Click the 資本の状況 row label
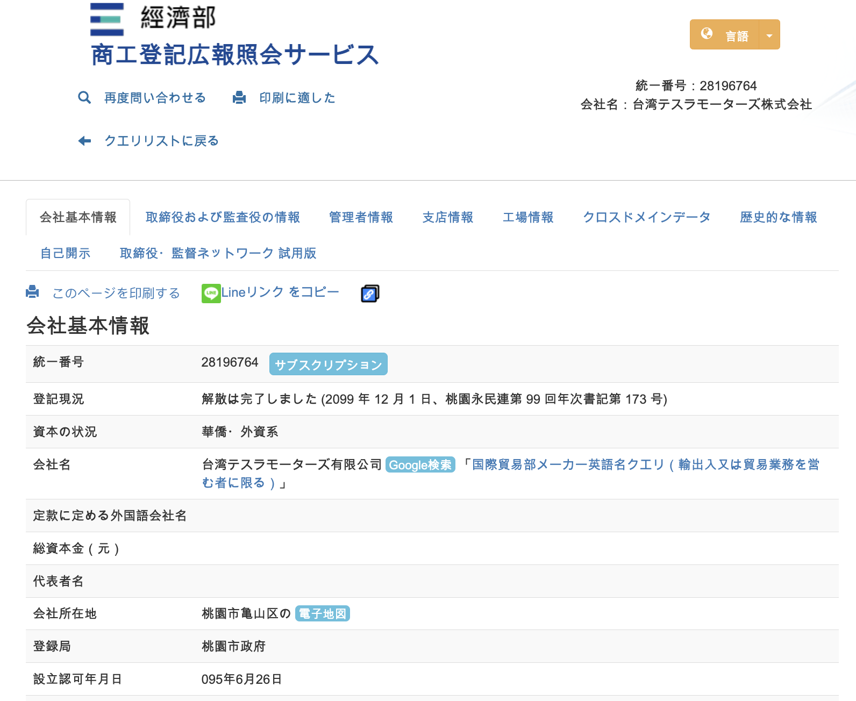Viewport: 856px width, 701px height. (65, 432)
